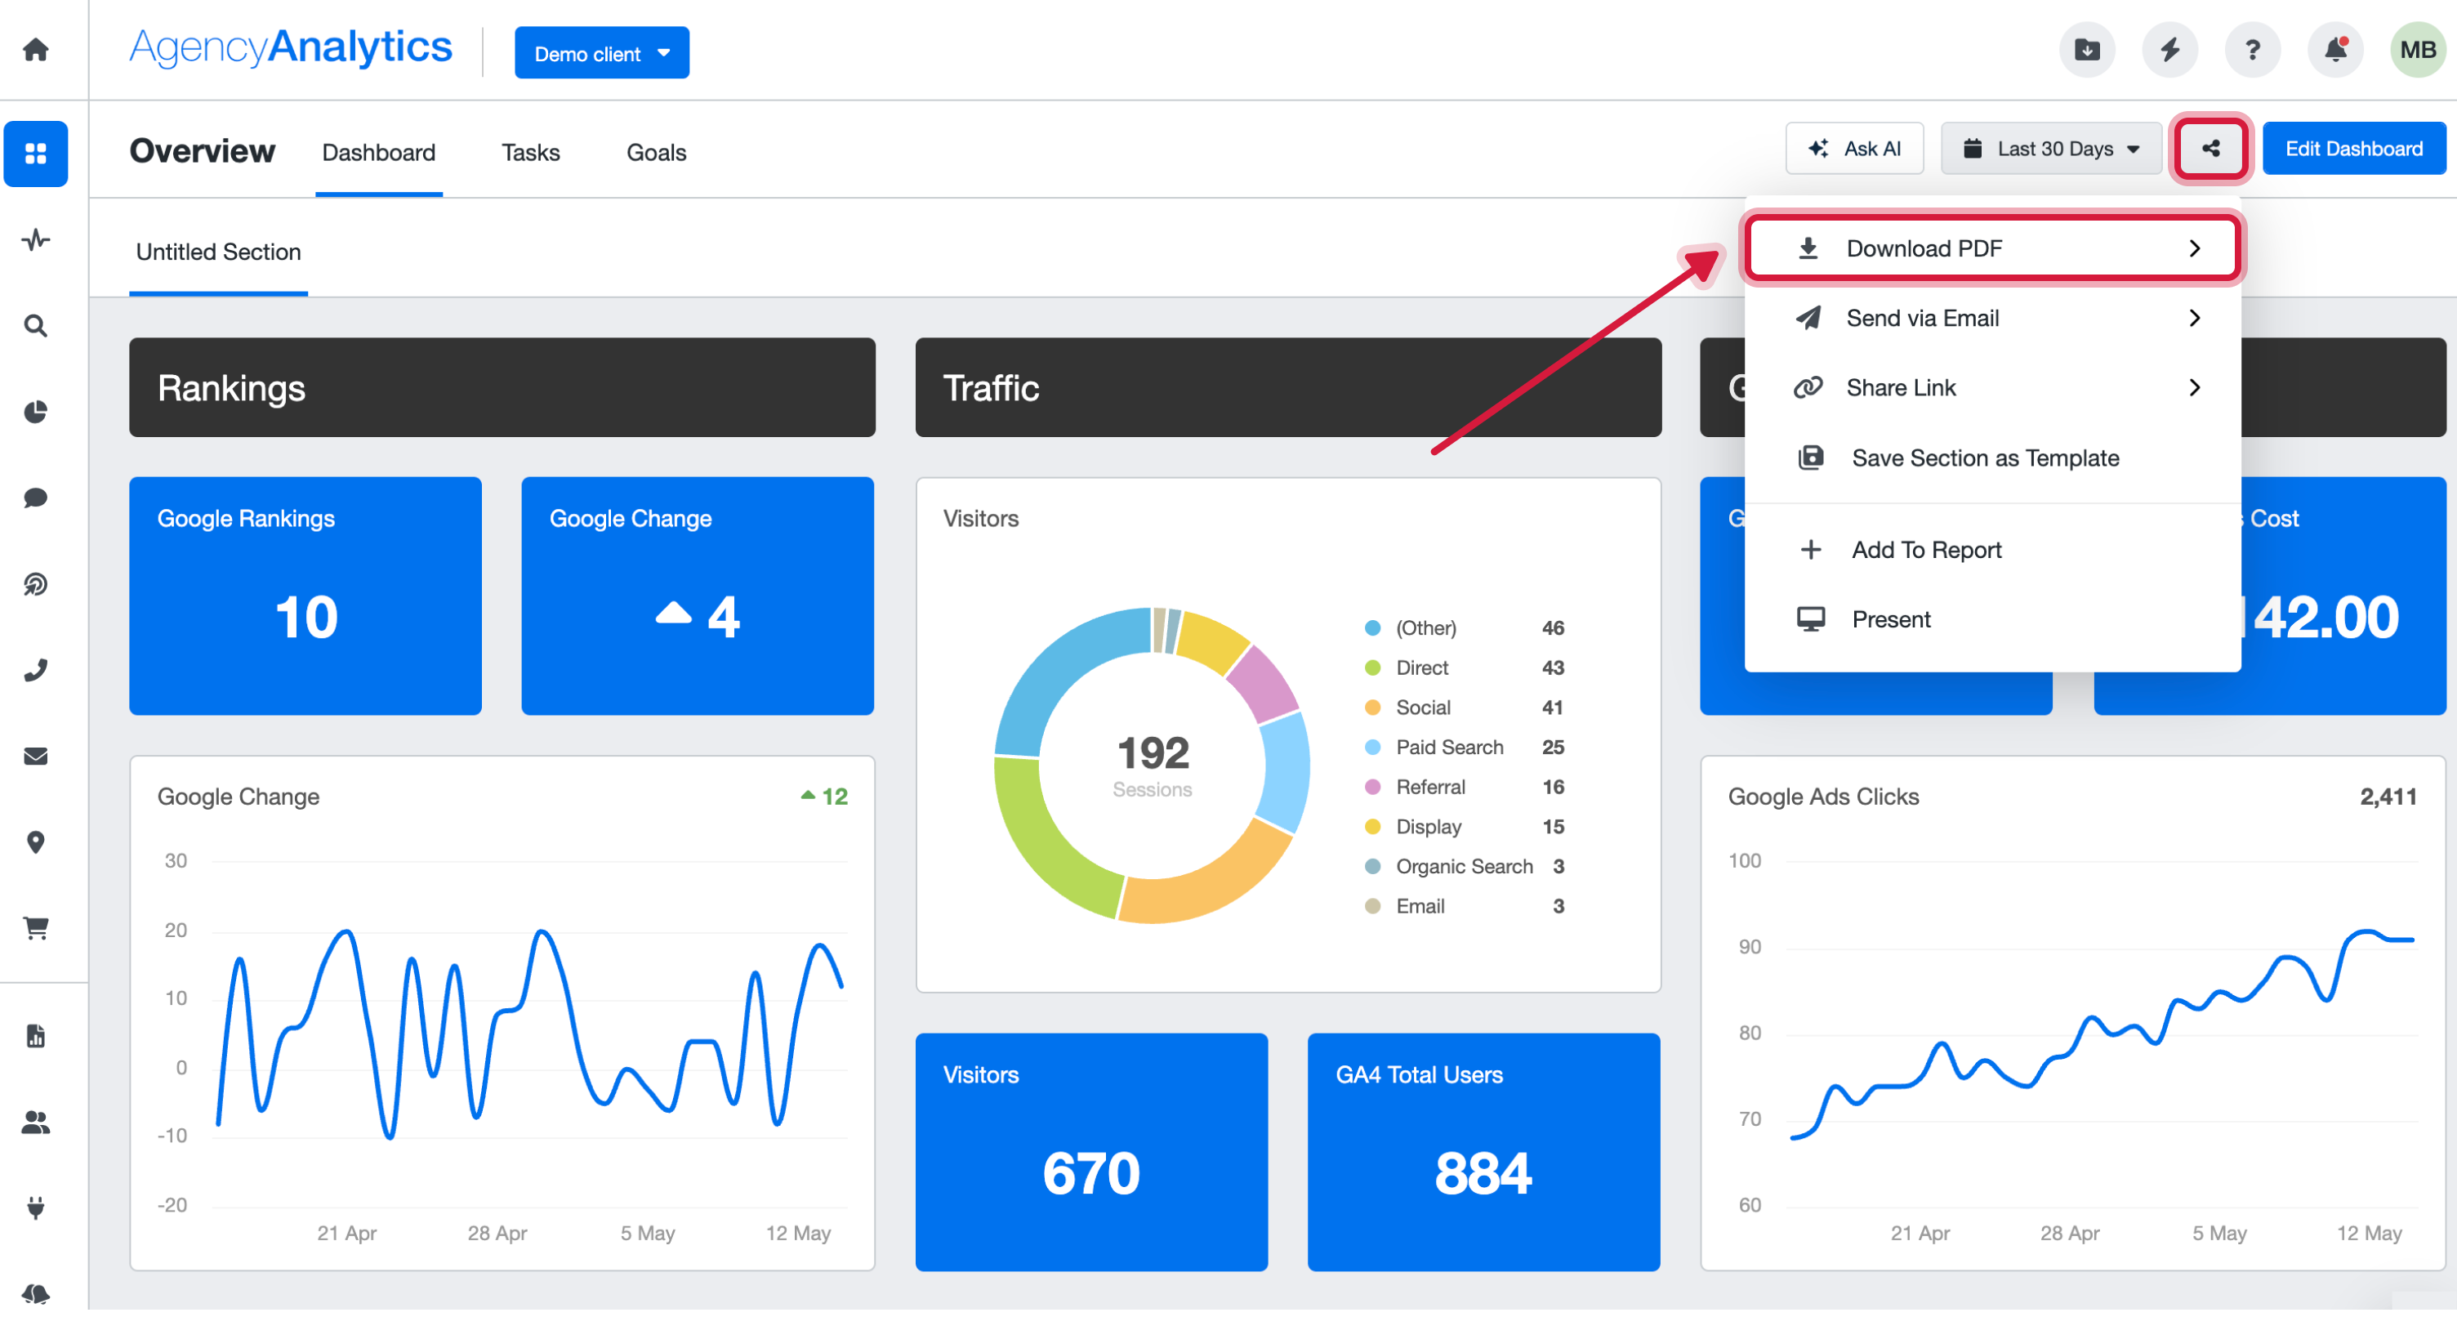Screen dimensions: 2457x1317
Task: Switch to the Tasks tab
Action: (x=530, y=153)
